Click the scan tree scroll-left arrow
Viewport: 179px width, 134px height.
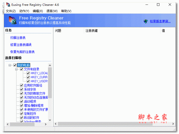pyautogui.click(x=7, y=124)
